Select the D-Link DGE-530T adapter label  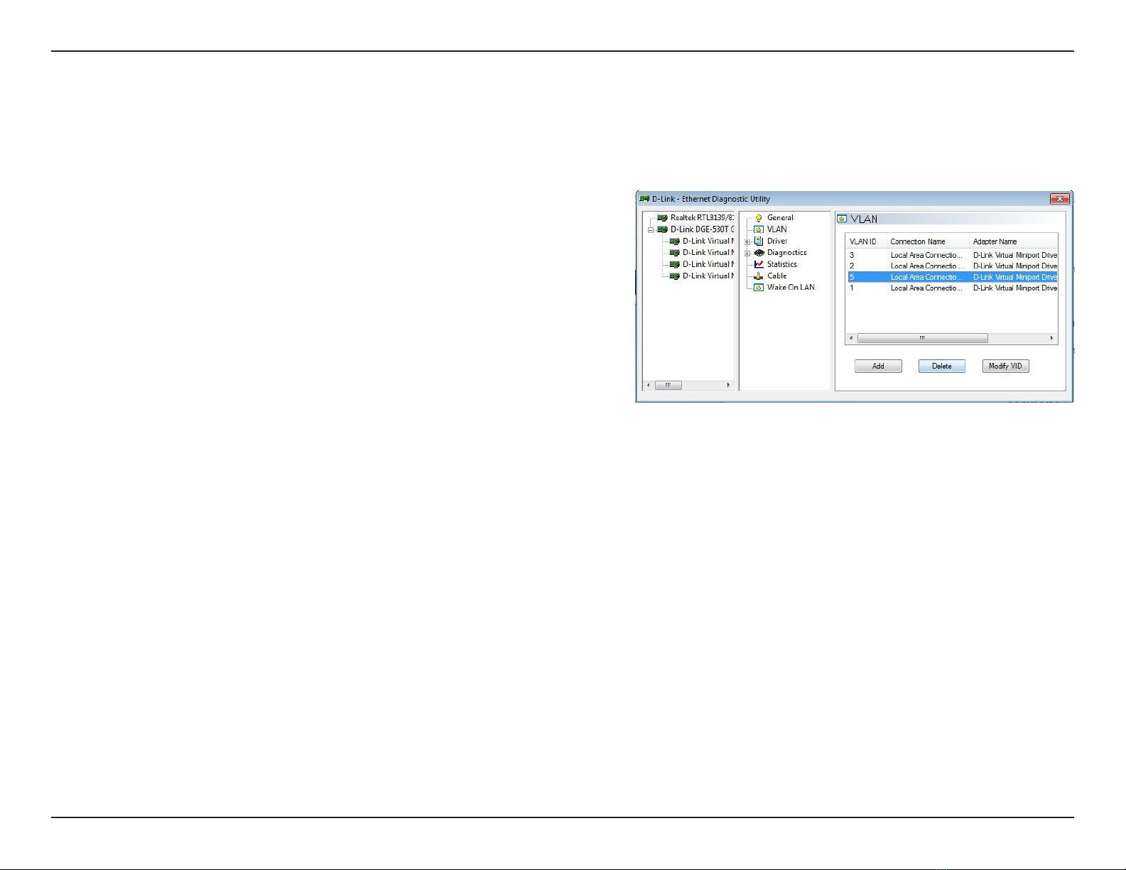pyautogui.click(x=702, y=229)
